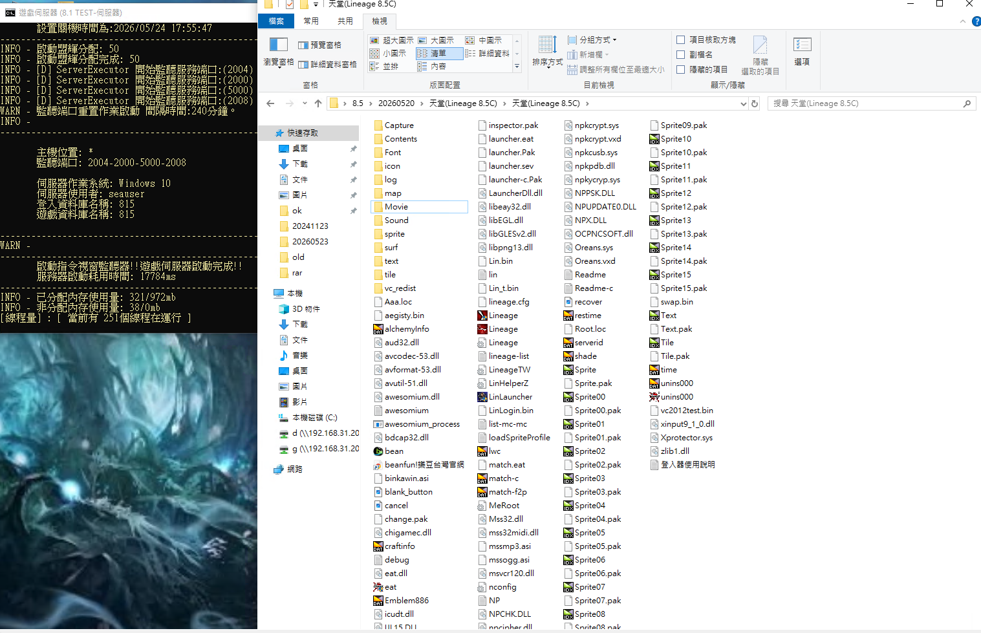Open Explorer help via question mark icon

tap(976, 21)
